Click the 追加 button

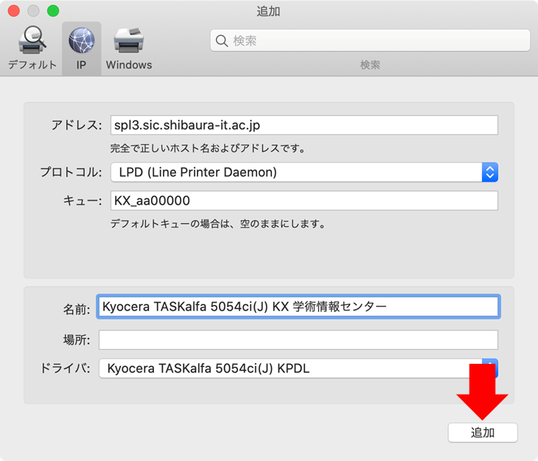point(483,432)
